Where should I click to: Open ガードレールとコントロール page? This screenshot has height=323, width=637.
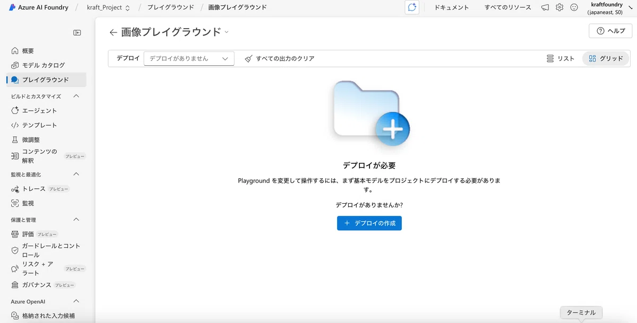pyautogui.click(x=47, y=250)
